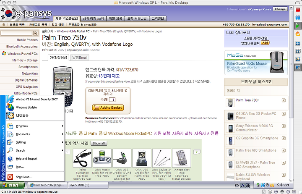This screenshot has height=194, width=302.
Task: Click the Digital Cameras category link
Action: [26, 80]
